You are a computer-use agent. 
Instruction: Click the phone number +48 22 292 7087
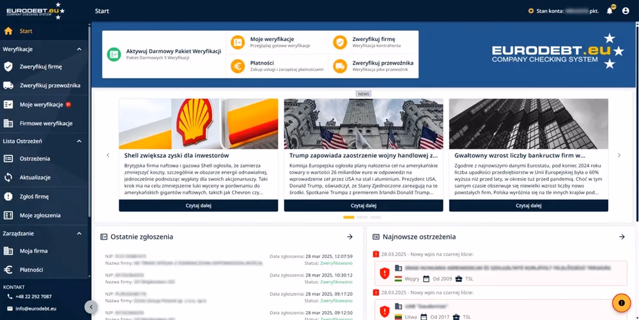pyautogui.click(x=33, y=297)
